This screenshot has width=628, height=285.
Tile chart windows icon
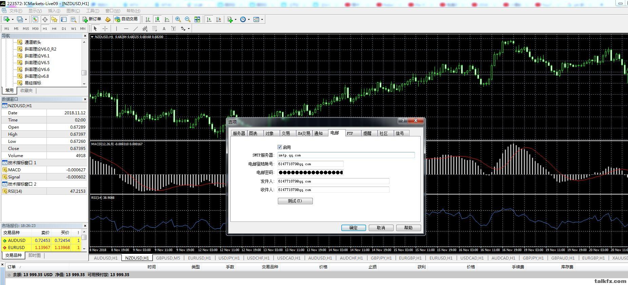[197, 19]
